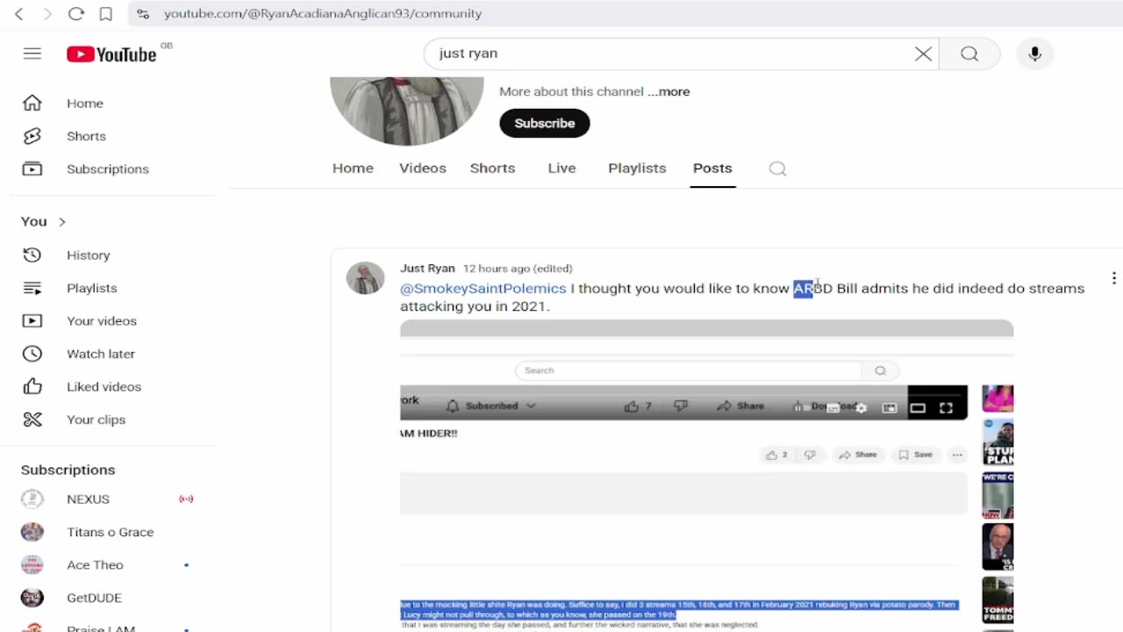Select the youtube.com address bar URL
This screenshot has height=632, width=1123.
pyautogui.click(x=323, y=14)
